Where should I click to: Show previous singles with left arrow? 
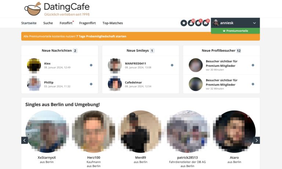pos(25,140)
